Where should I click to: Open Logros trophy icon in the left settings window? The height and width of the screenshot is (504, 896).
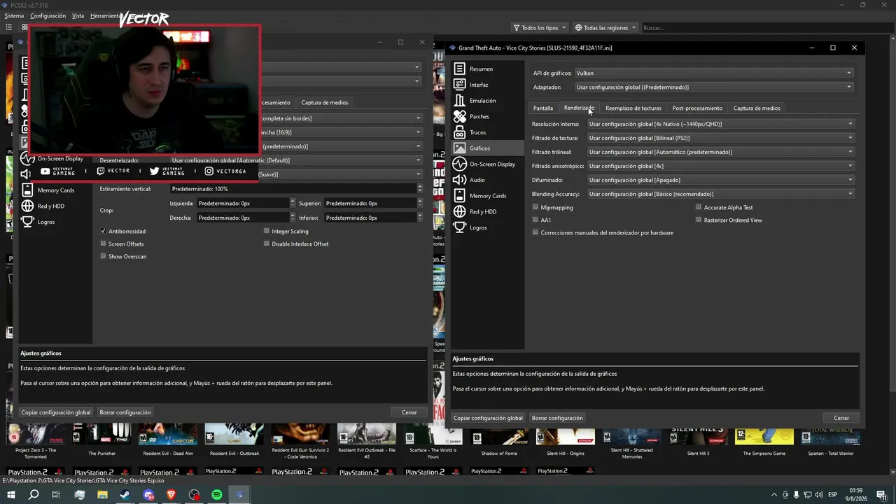pos(27,222)
